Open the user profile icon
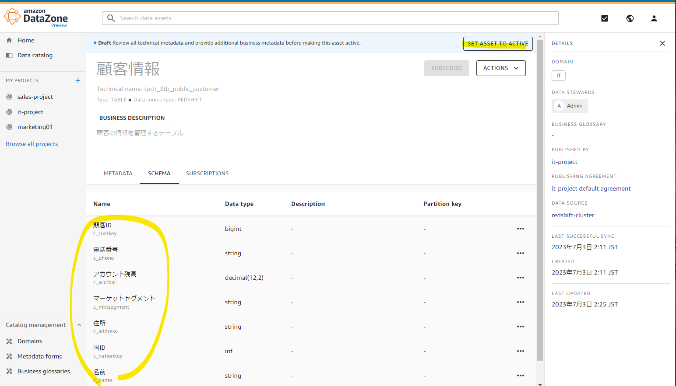Image resolution: width=676 pixels, height=386 pixels. click(x=654, y=18)
